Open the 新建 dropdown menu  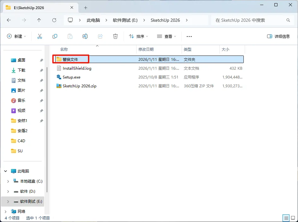[x=16, y=36]
